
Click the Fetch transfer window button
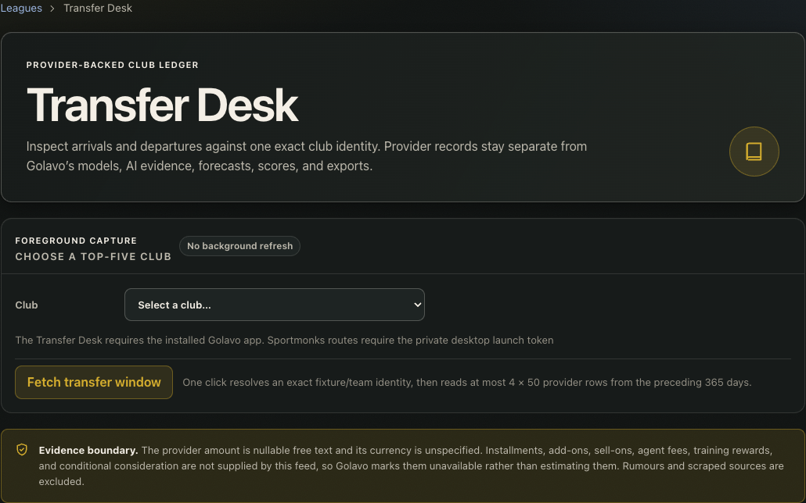pyautogui.click(x=94, y=383)
